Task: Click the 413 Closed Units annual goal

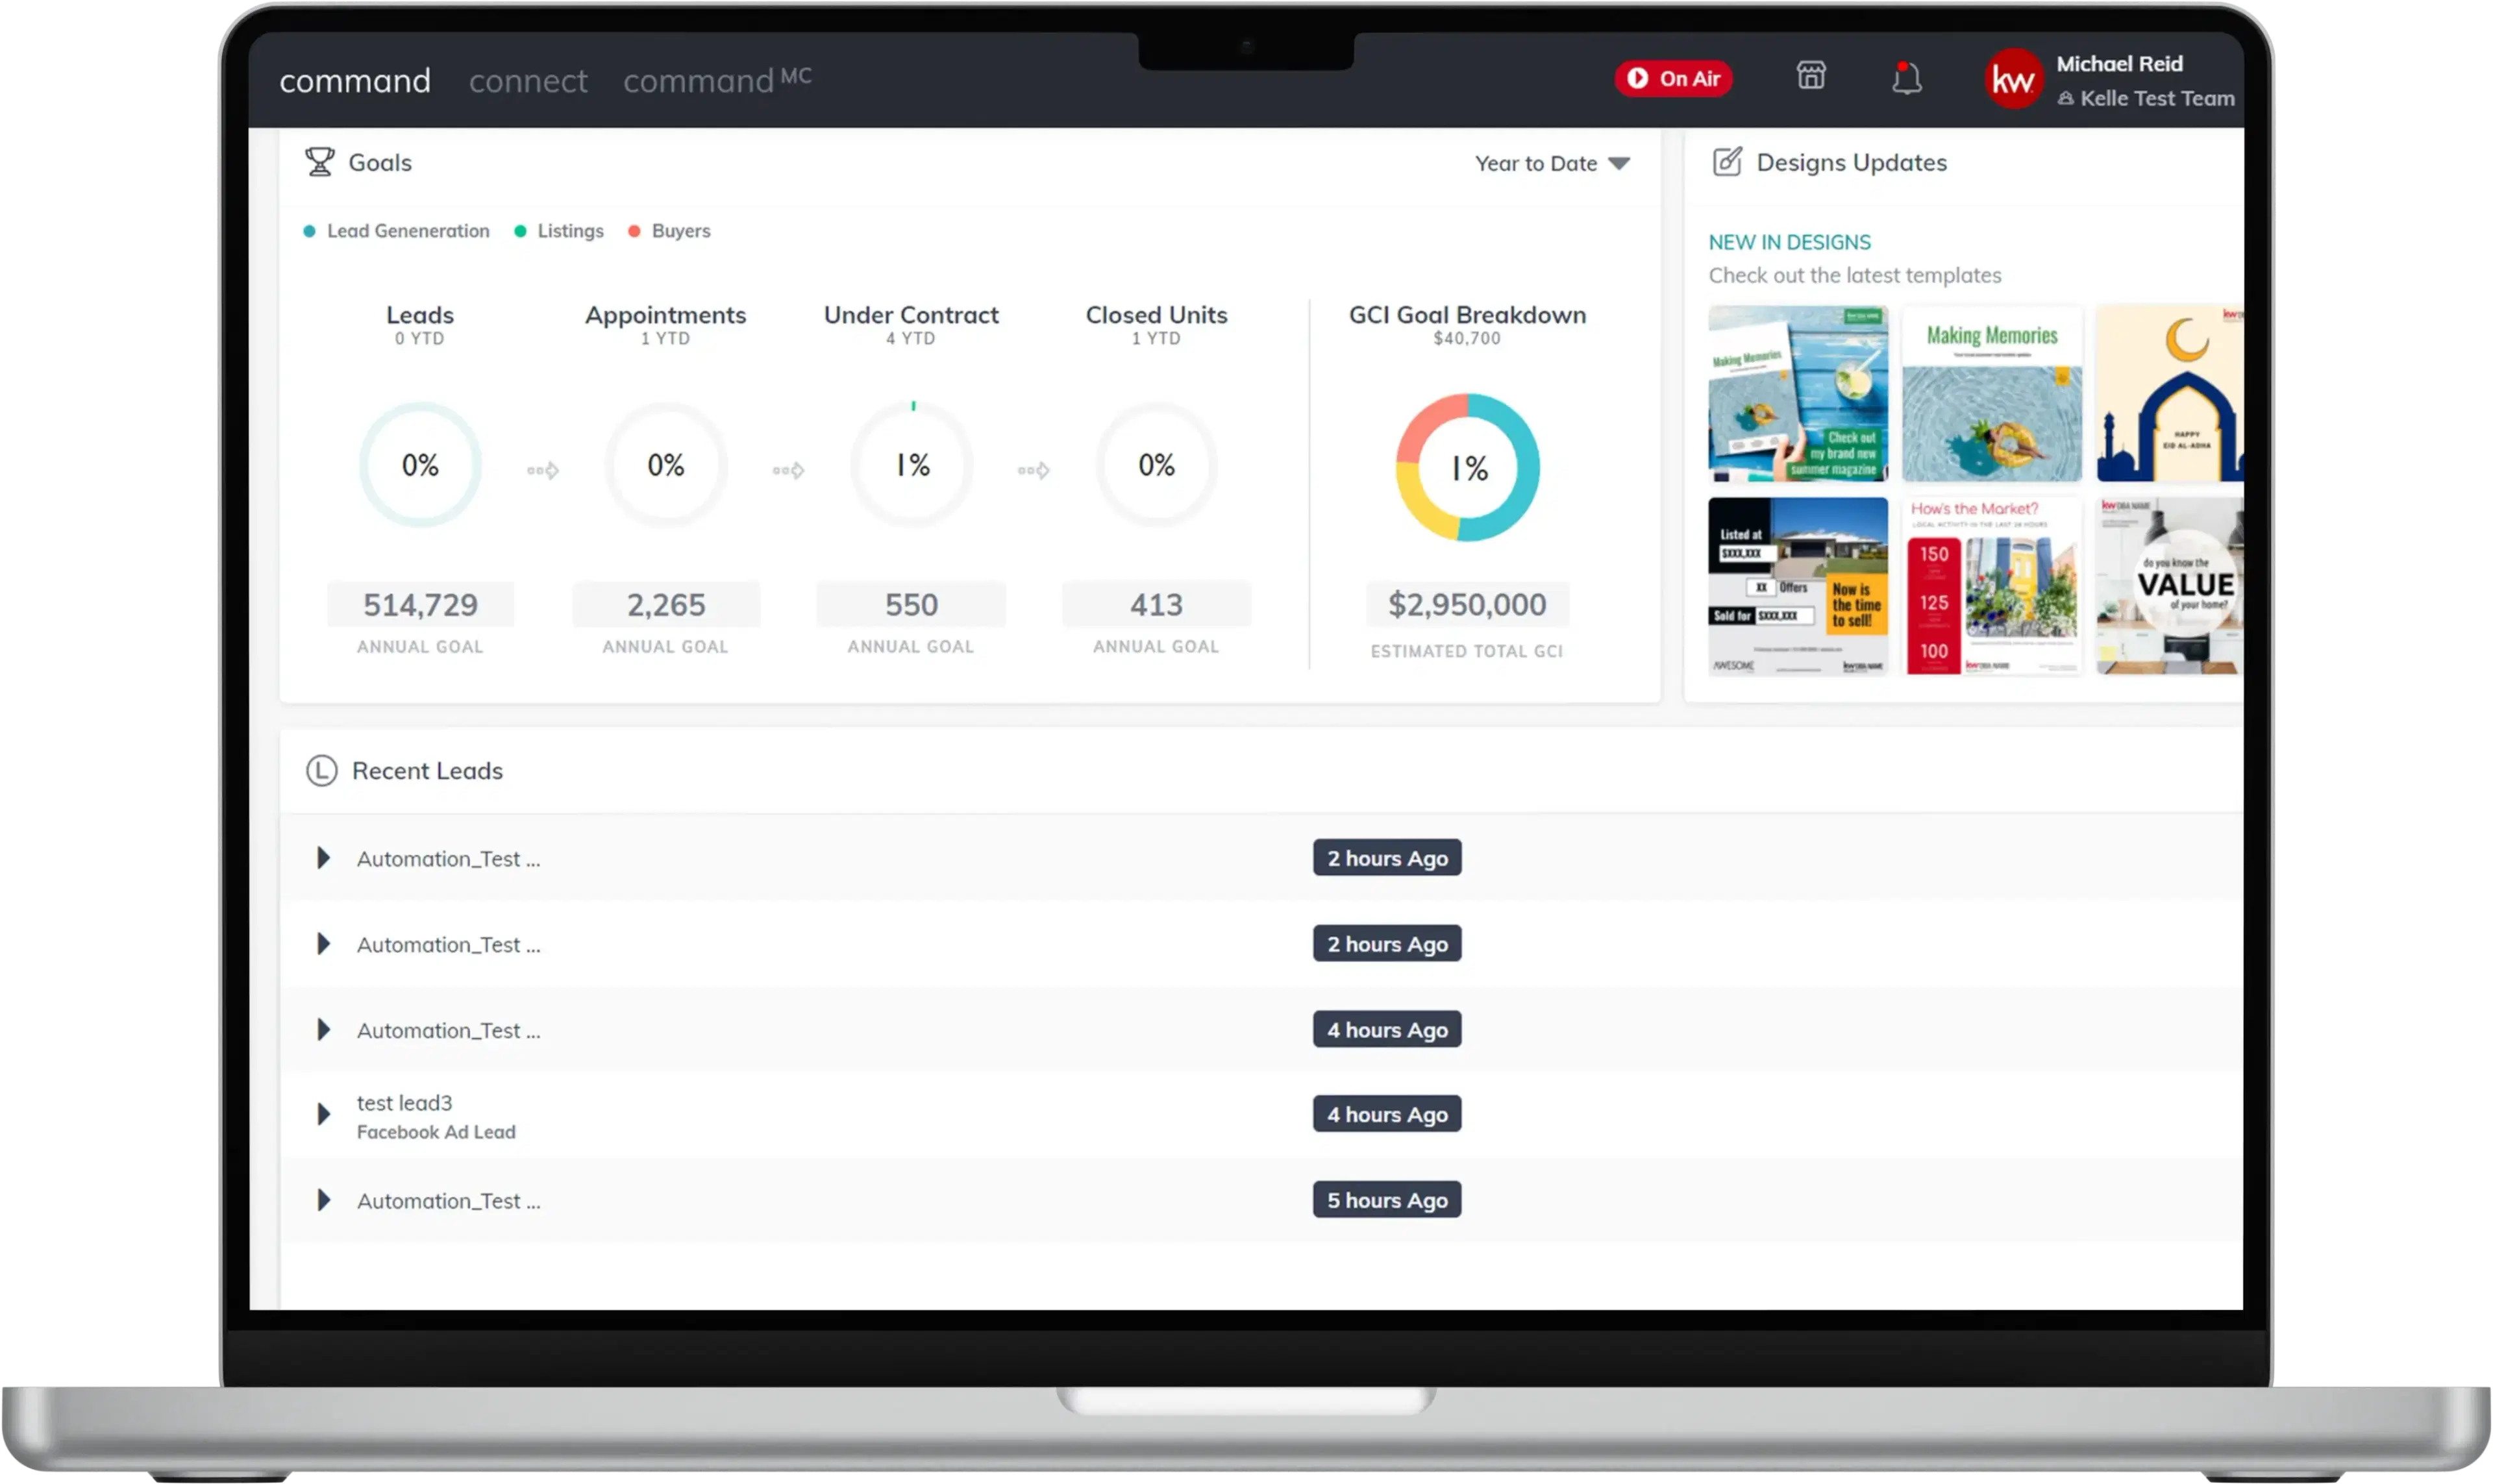Action: tap(1157, 605)
